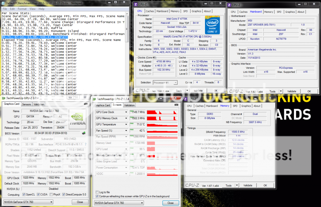Click the Notepad title bar document icon
The width and height of the screenshot is (321, 207).
[3, 3]
